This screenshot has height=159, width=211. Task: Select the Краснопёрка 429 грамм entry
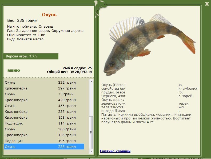44,100
